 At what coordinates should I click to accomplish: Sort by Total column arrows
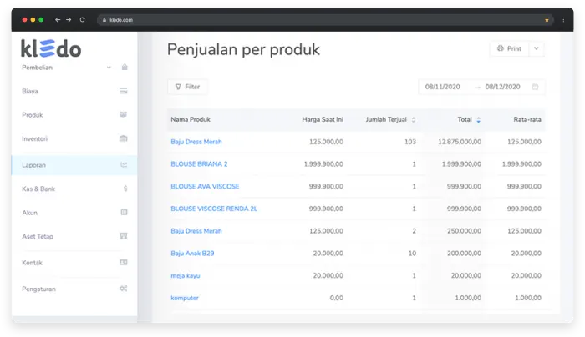[478, 119]
